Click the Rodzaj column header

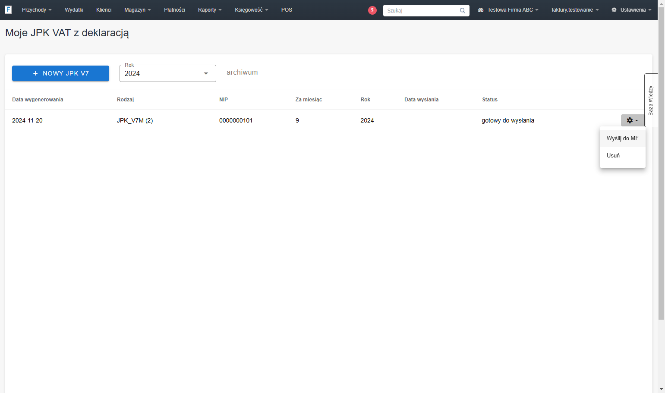pos(125,100)
